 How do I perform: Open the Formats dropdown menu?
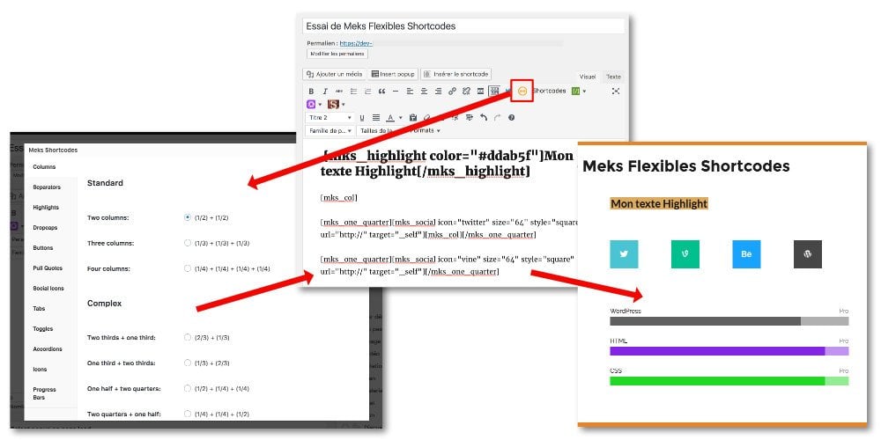426,130
